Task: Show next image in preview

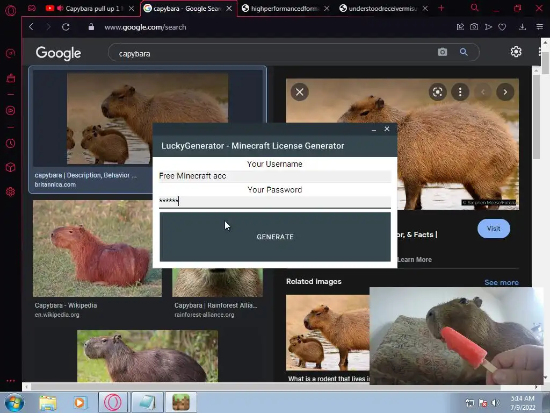Action: (505, 92)
